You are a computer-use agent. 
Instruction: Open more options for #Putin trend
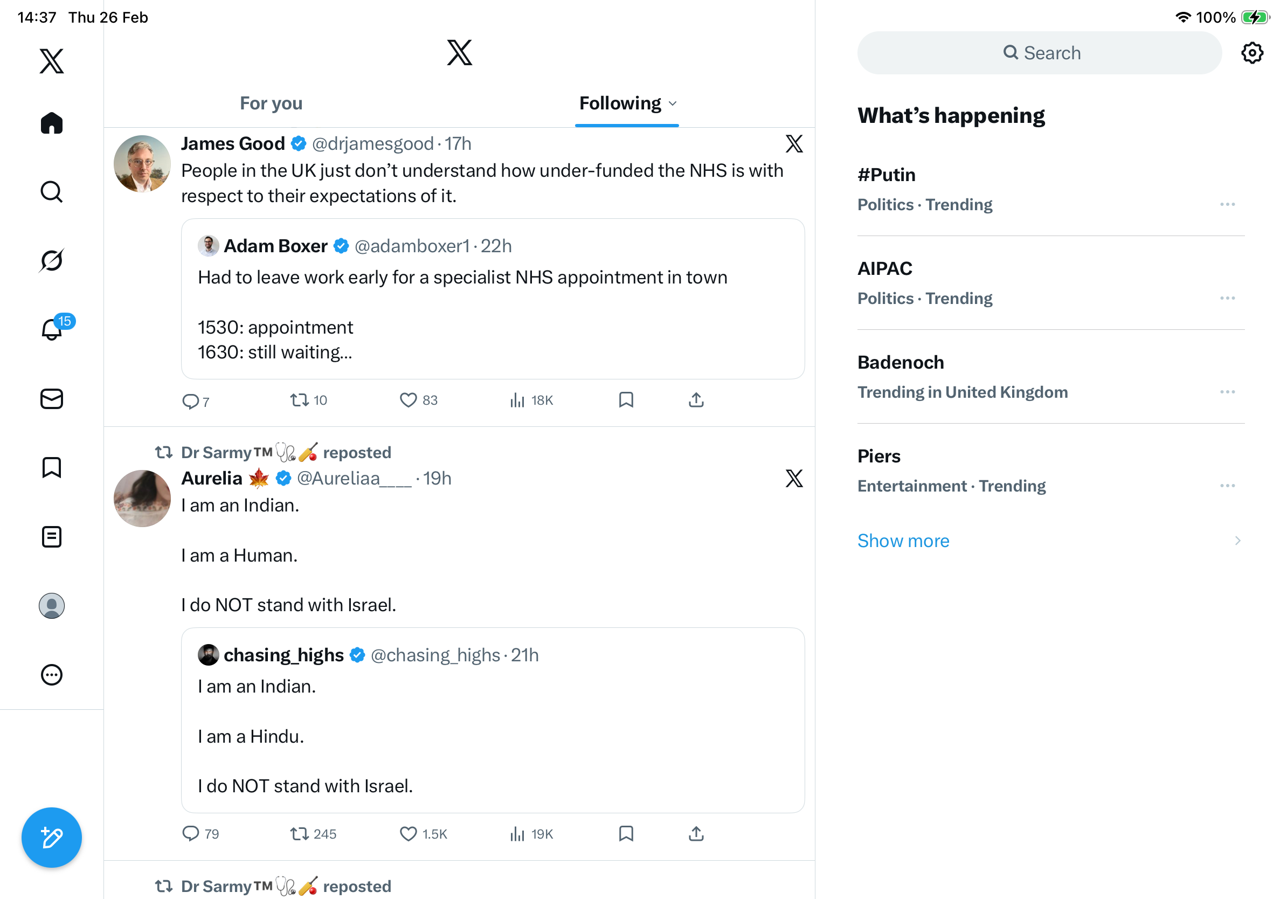[1227, 205]
